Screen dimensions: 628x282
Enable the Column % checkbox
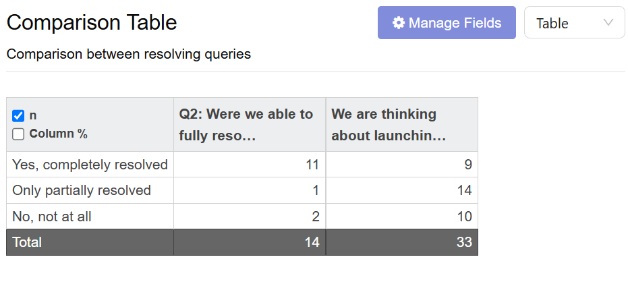18,134
